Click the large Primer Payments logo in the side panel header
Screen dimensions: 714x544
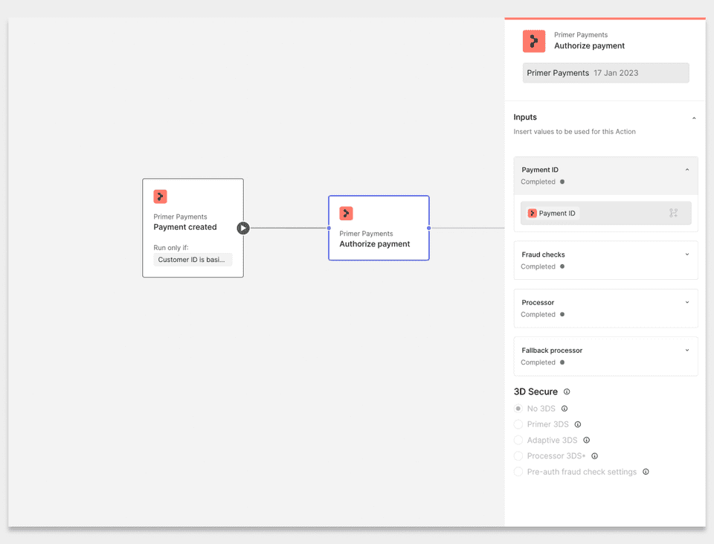point(534,41)
